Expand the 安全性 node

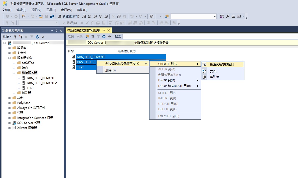(x=9, y=53)
